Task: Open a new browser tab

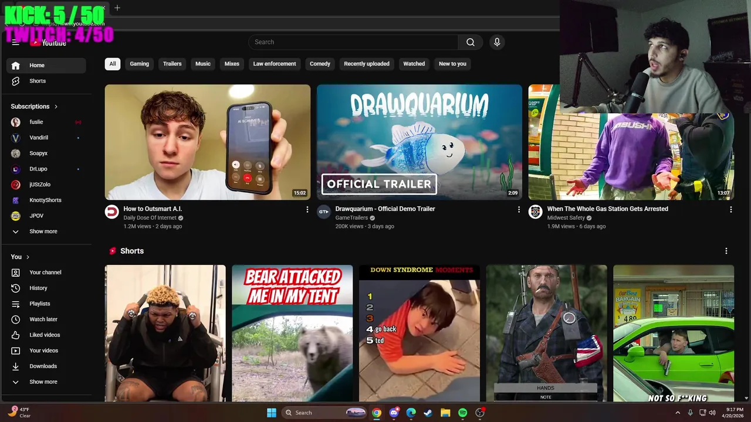Action: [x=117, y=8]
